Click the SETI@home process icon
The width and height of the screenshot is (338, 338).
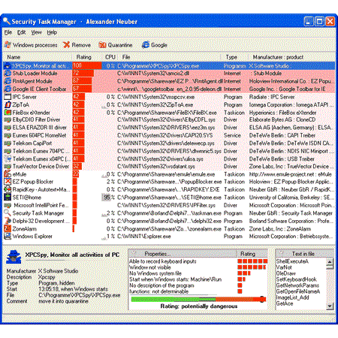[8, 198]
